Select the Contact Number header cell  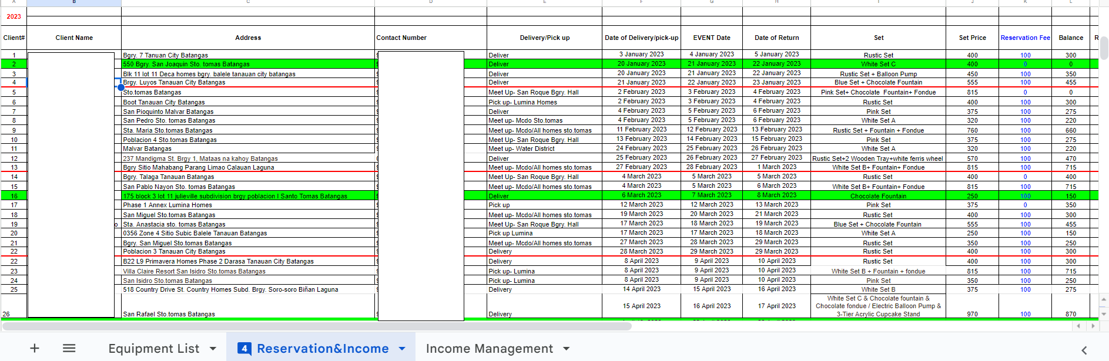431,38
